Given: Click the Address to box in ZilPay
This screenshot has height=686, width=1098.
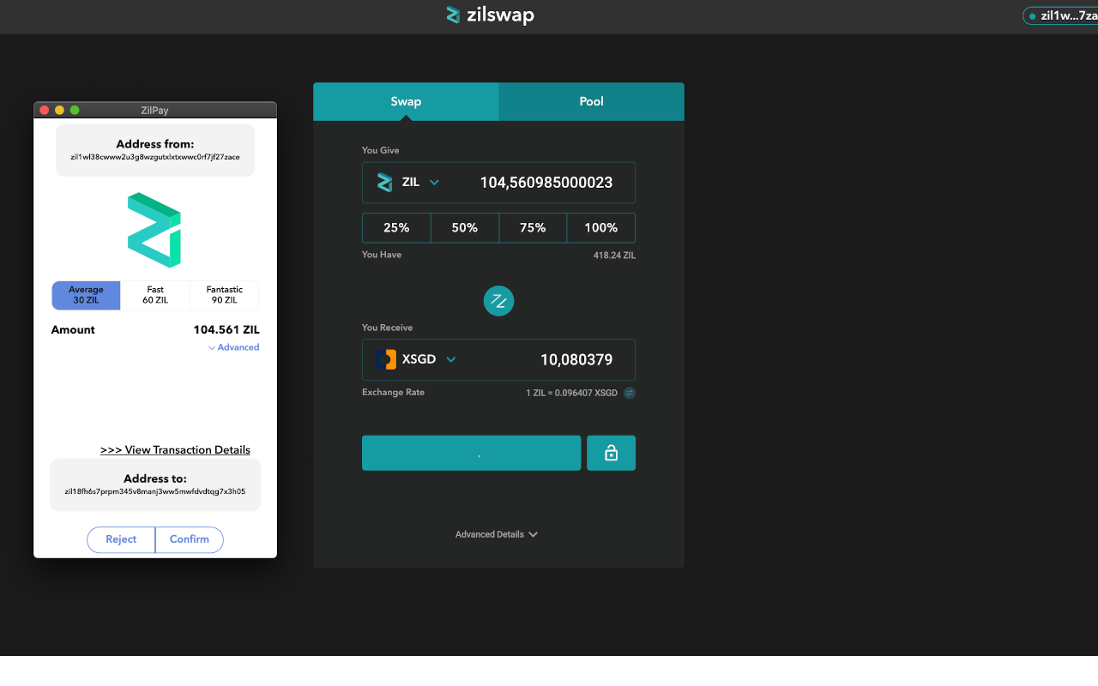Looking at the screenshot, I should click(x=155, y=484).
